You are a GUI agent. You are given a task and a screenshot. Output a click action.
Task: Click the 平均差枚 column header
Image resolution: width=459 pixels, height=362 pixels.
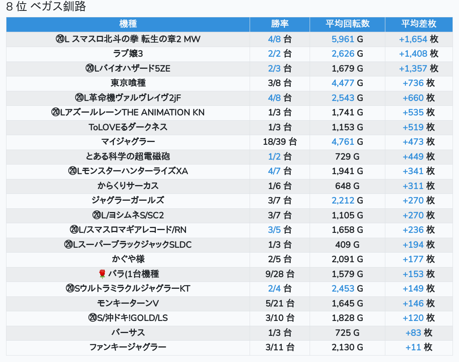[x=419, y=24]
